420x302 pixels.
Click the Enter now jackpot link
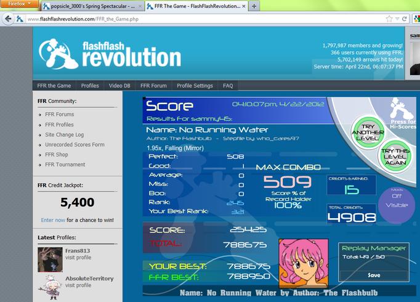pos(53,220)
